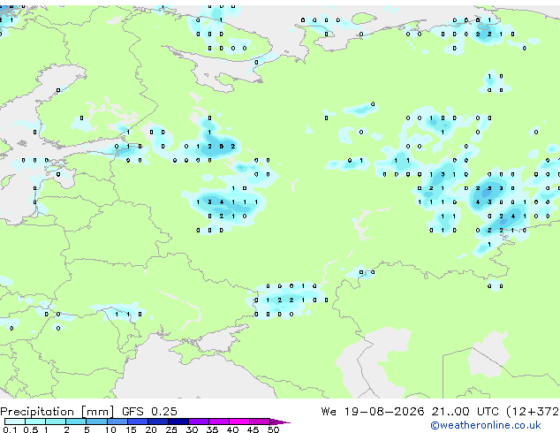
Task: Pick the legend color between 0.1 and 0.5
Action: [x=15, y=422]
